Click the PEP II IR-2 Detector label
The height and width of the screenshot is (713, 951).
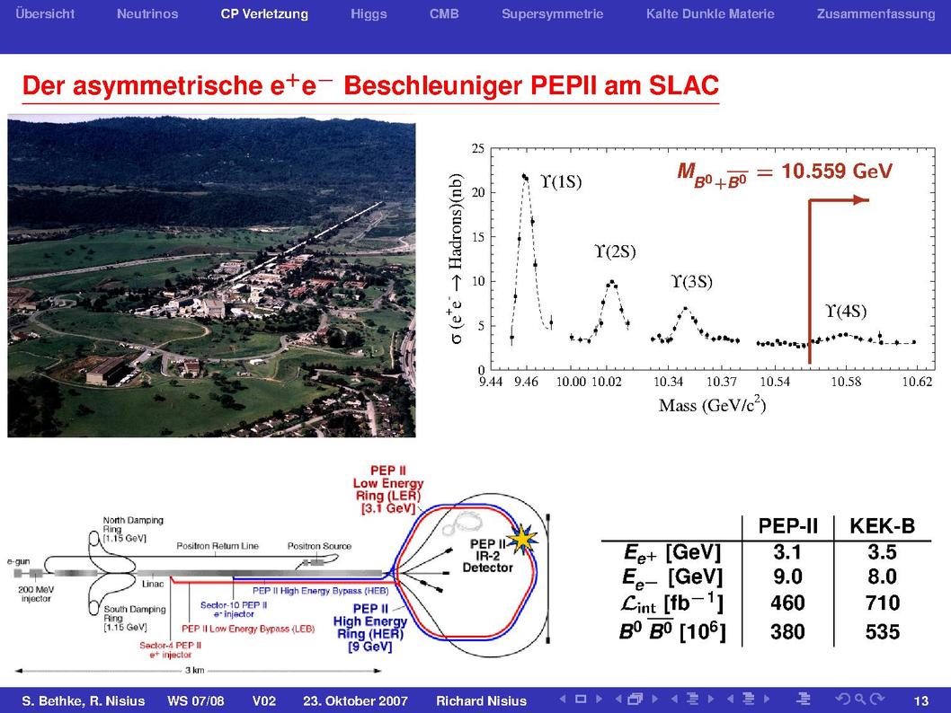(x=487, y=556)
